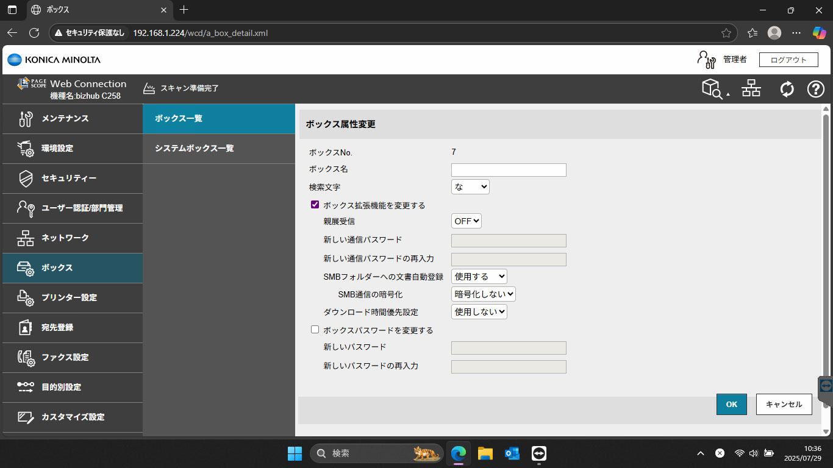Image resolution: width=833 pixels, height=468 pixels.
Task: Expand the 親展受信 OFF dropdown
Action: pyautogui.click(x=467, y=221)
